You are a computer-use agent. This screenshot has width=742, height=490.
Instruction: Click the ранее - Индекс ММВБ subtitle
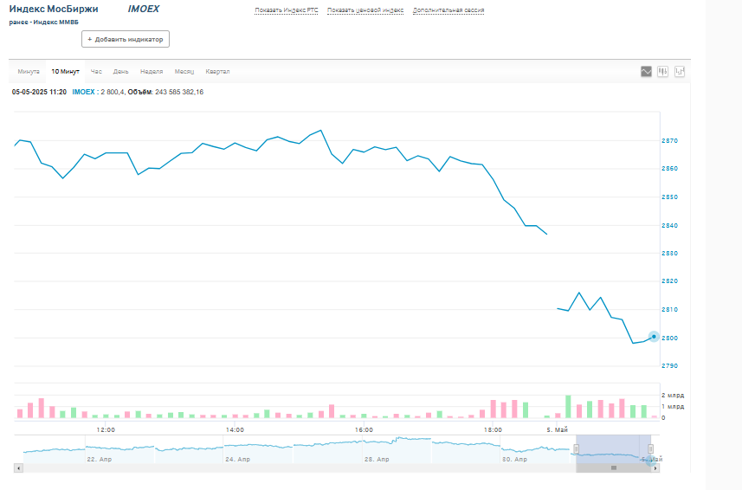click(43, 23)
